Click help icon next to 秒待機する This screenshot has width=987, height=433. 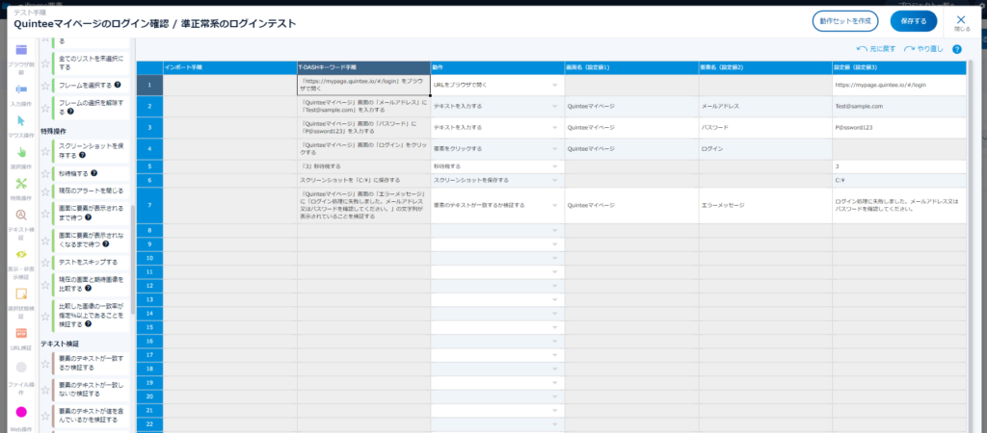94,173
